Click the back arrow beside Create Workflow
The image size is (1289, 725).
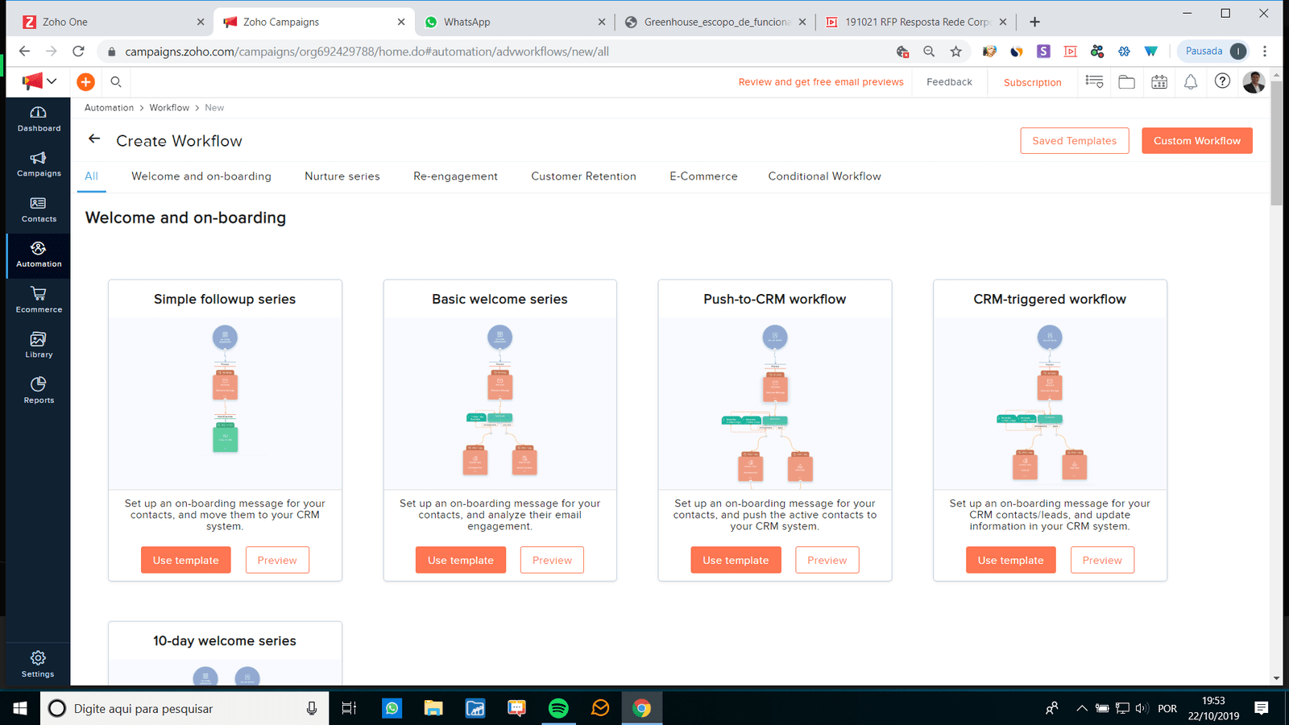click(94, 139)
